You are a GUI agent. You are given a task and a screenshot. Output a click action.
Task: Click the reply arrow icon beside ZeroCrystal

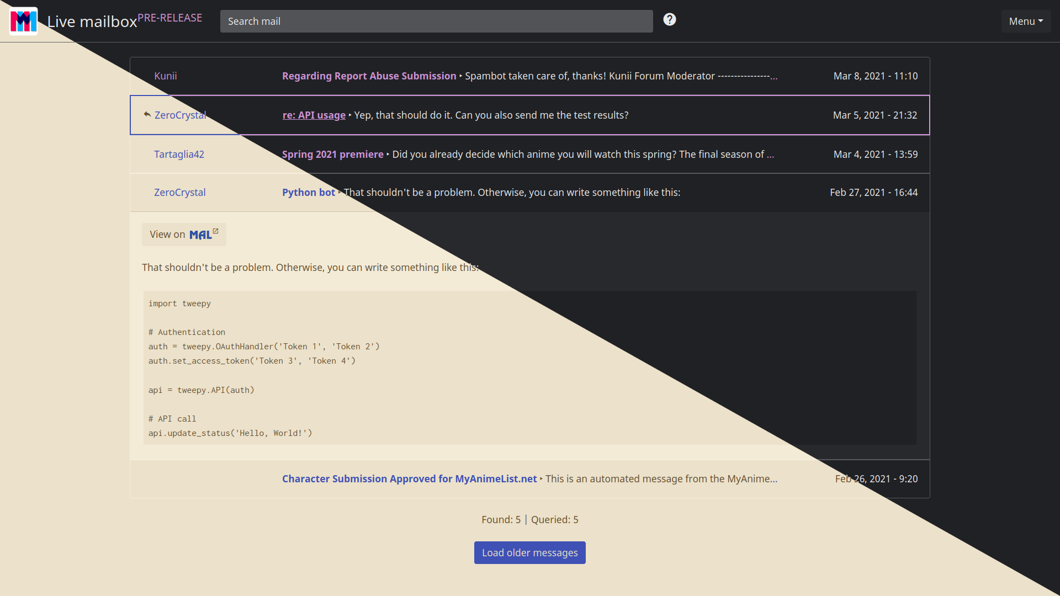(147, 114)
